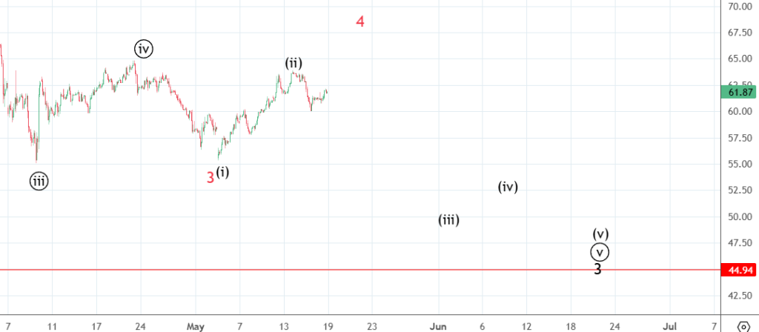Click the circled iv wave label
The image size is (759, 332).
coord(143,49)
